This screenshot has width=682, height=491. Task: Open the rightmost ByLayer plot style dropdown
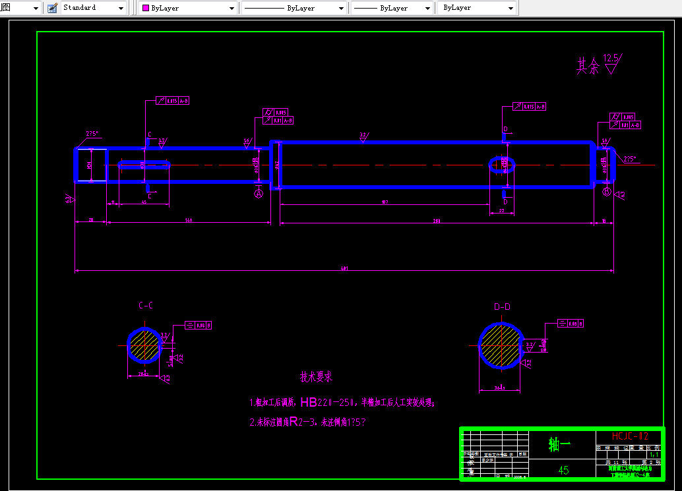[477, 8]
